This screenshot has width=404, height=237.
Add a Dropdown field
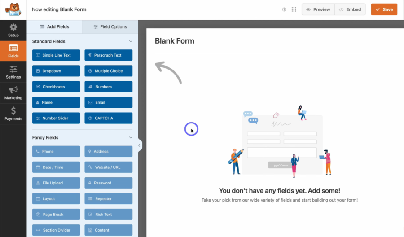click(x=56, y=71)
